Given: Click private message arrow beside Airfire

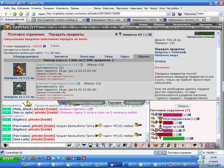Looking at the screenshot, I should pos(153,130).
